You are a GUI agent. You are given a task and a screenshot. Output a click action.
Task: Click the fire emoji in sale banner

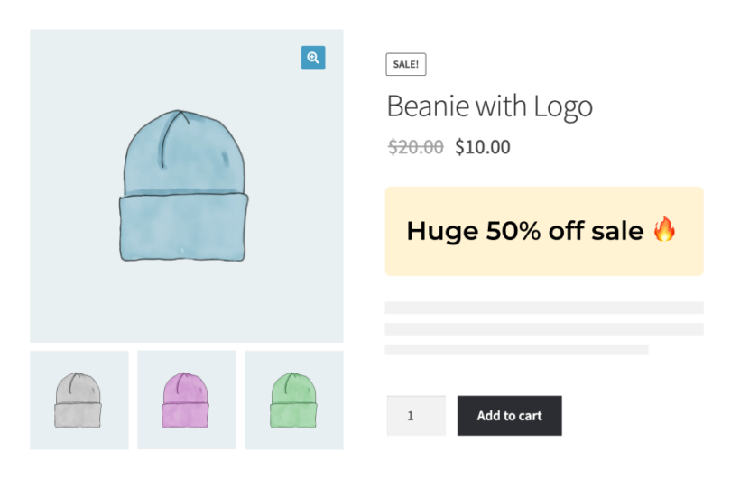click(x=664, y=230)
